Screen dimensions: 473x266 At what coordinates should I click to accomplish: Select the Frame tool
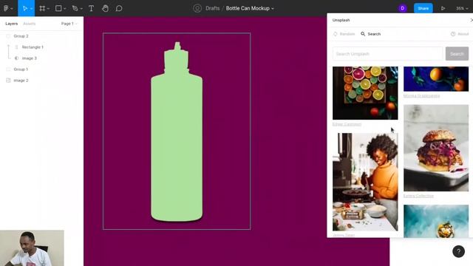click(x=42, y=8)
